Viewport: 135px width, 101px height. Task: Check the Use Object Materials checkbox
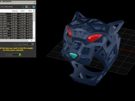point(32,44)
